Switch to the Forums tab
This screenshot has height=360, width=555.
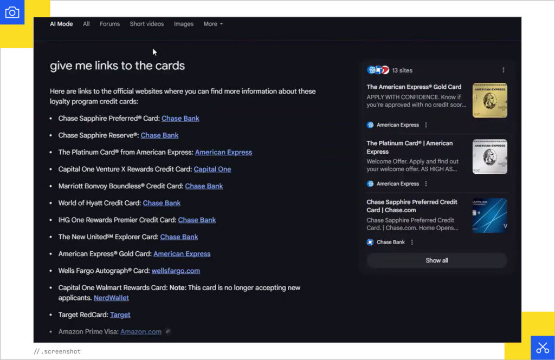[x=109, y=24]
